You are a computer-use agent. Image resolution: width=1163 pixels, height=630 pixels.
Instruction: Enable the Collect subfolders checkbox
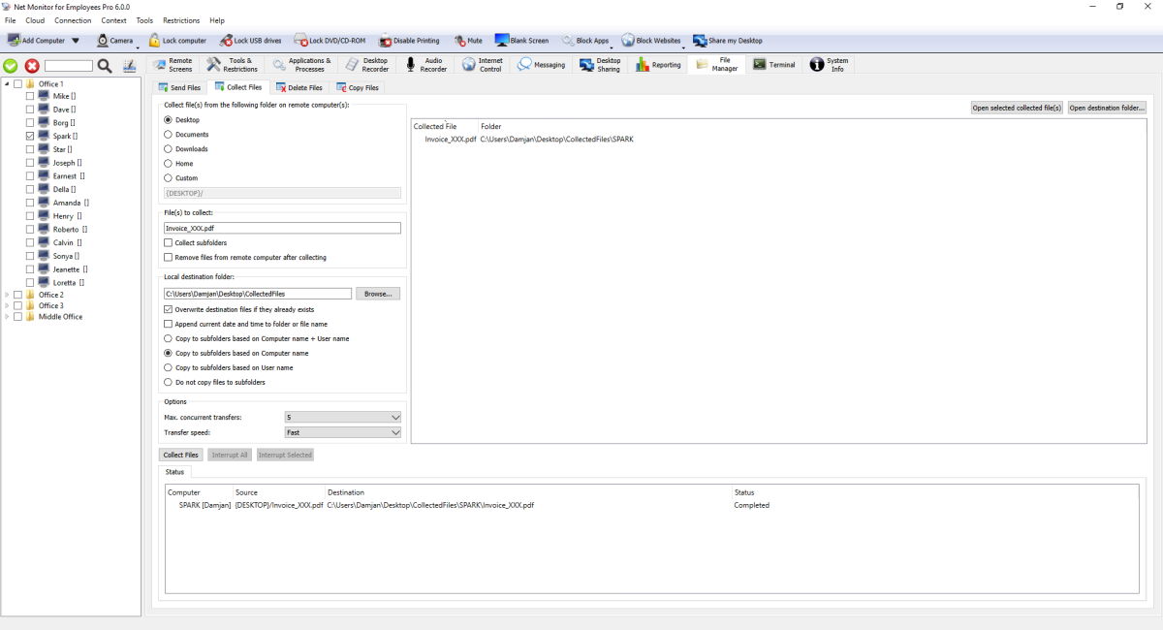[x=169, y=242]
